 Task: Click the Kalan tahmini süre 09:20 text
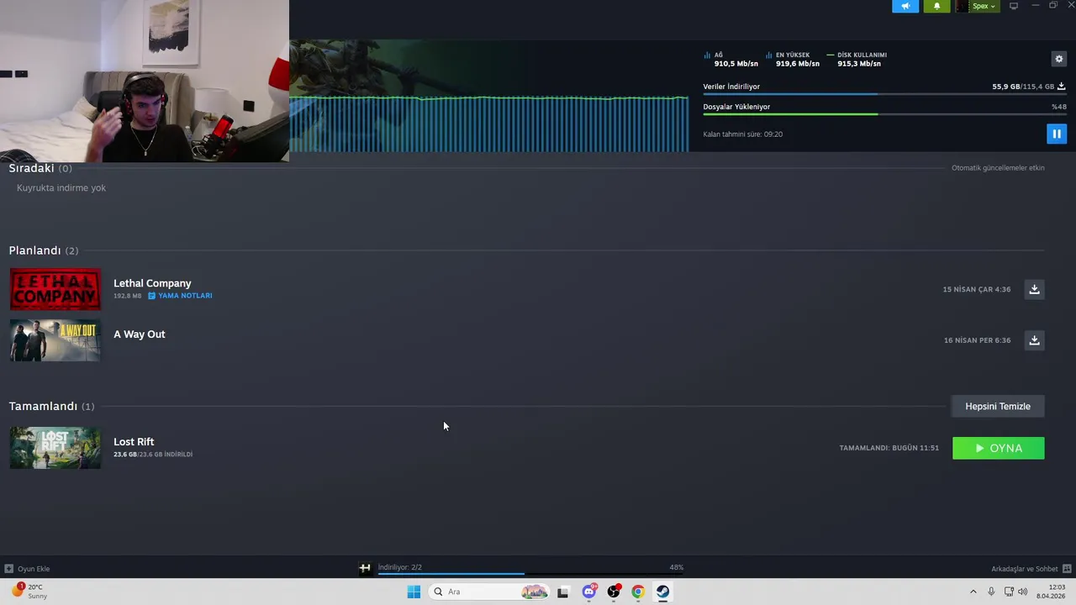743,134
